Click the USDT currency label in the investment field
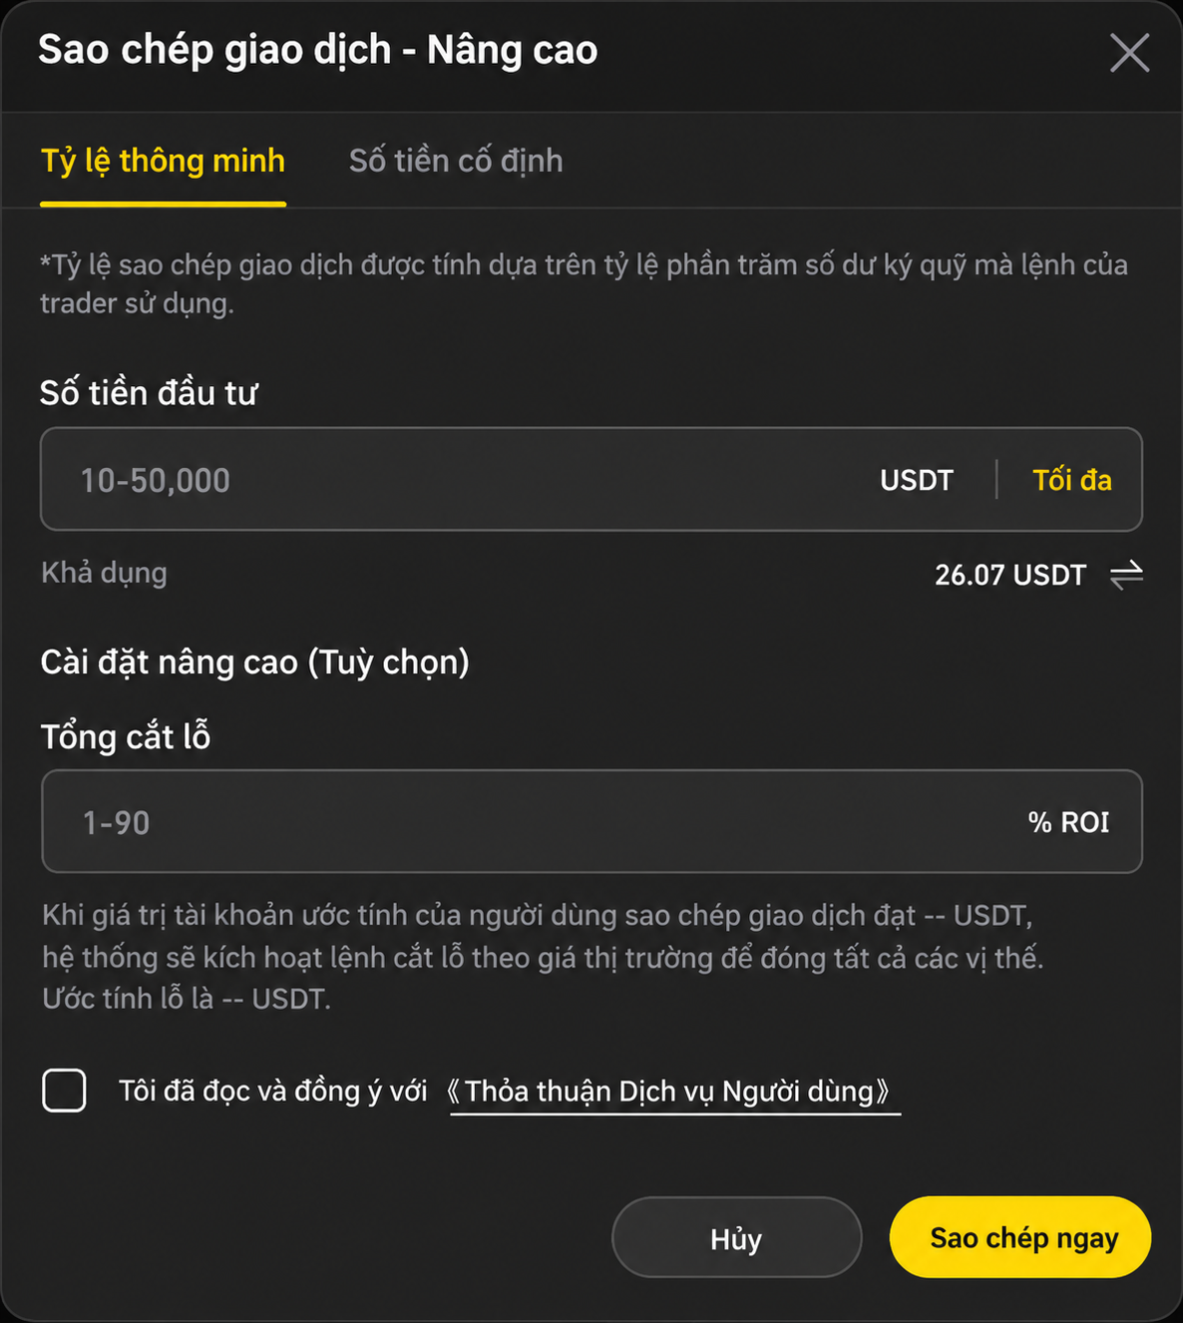Viewport: 1183px width, 1323px height. [916, 480]
